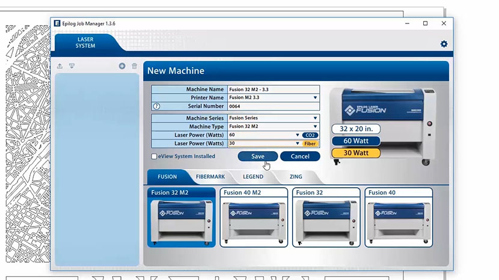Open the CO2 Laser Power dropdown
The width and height of the screenshot is (499, 280).
point(298,136)
